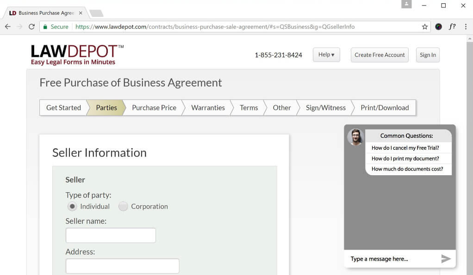Select the Individual party type
The height and width of the screenshot is (275, 473).
point(72,207)
